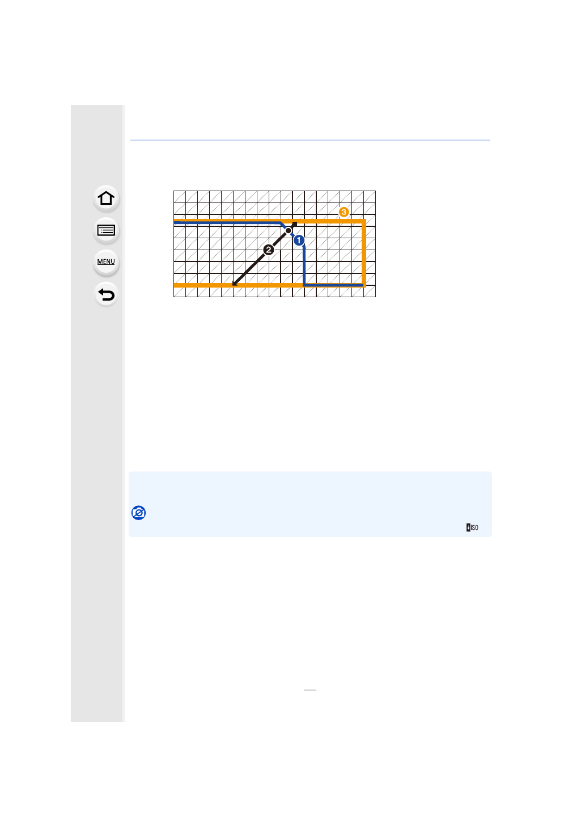Click the blue horizontal rule near the top
This screenshot has width=585, height=827.
[x=310, y=140]
